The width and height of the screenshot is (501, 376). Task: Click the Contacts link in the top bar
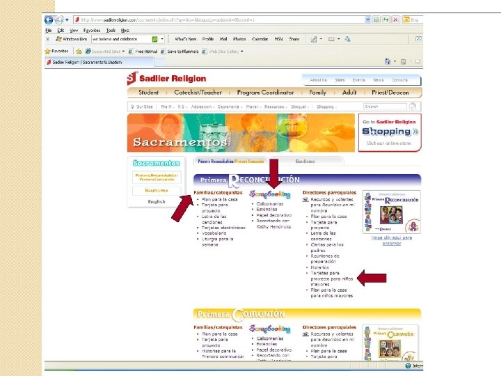[x=399, y=80]
